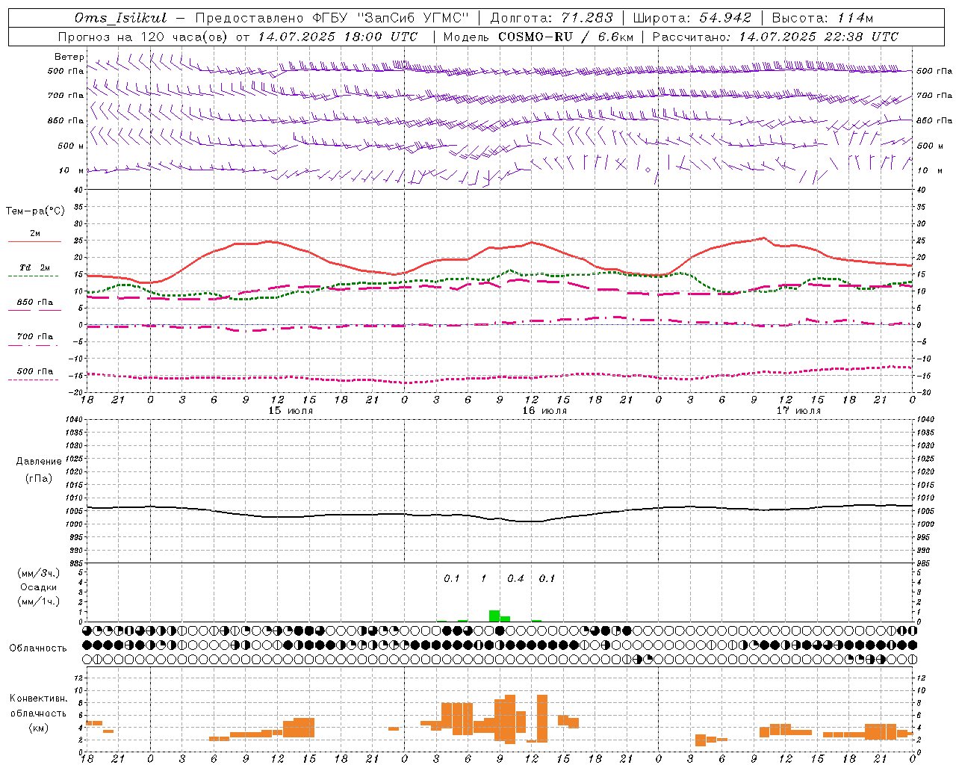Click the 'Ветер' wind panel label
The height and width of the screenshot is (765, 956).
[x=69, y=57]
